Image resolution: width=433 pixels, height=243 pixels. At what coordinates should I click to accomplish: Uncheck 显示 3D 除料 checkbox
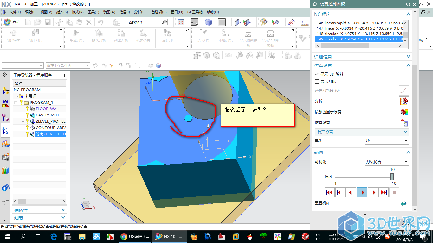click(x=317, y=74)
